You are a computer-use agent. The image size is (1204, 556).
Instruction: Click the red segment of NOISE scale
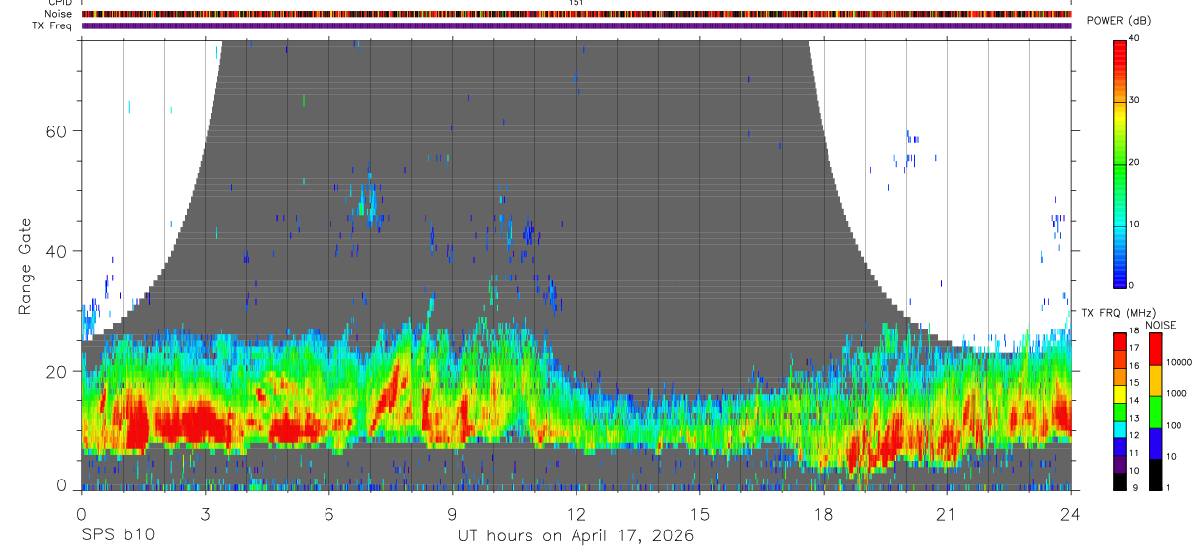click(1155, 349)
